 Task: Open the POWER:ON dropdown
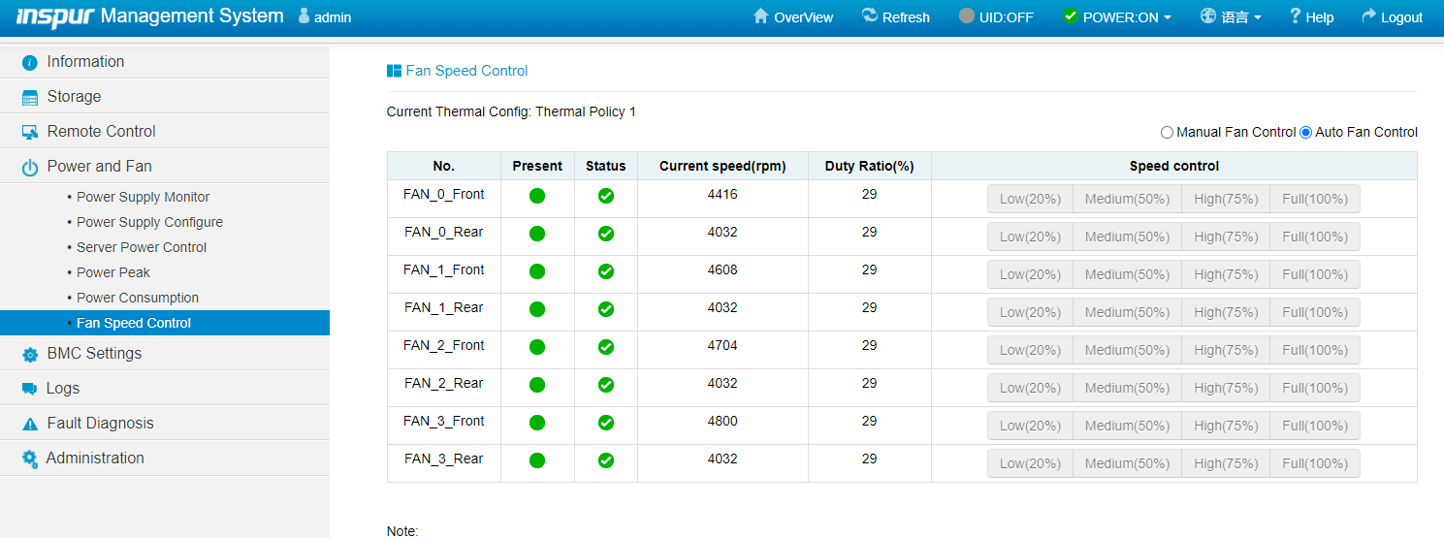(1117, 17)
